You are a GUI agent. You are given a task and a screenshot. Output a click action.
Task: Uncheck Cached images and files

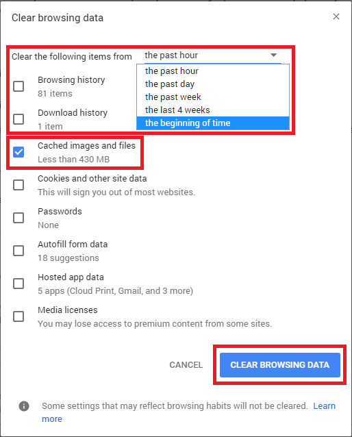pos(18,152)
